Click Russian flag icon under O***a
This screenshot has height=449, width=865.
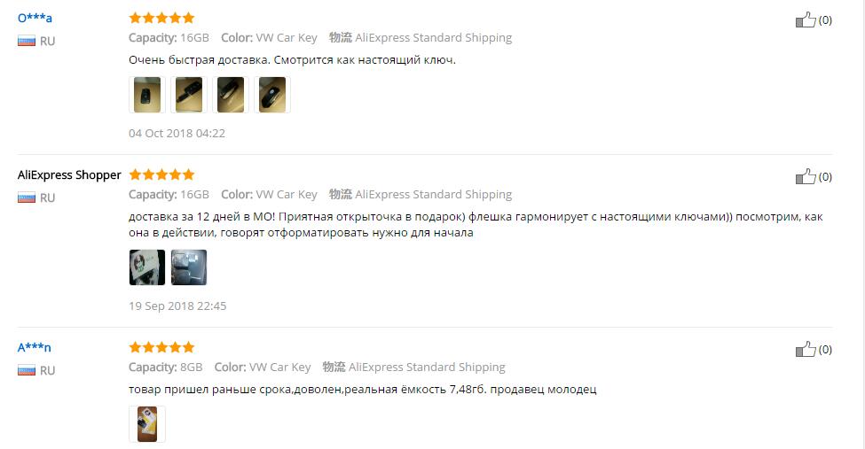click(x=27, y=41)
